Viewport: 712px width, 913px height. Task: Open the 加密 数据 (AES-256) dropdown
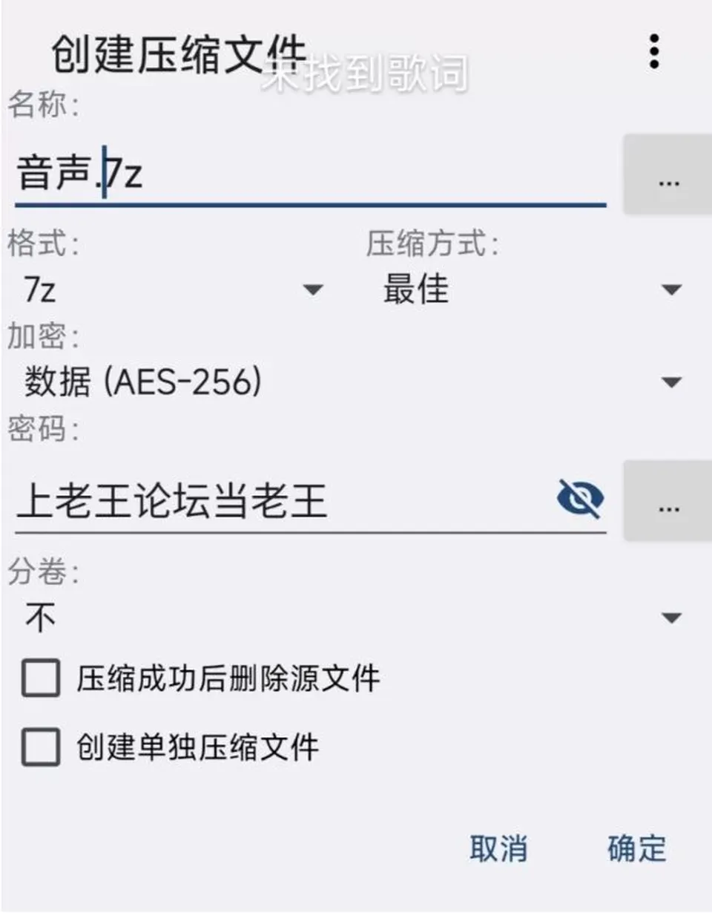[353, 382]
